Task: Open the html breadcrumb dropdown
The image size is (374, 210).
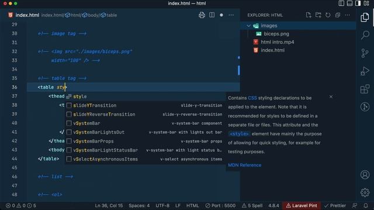Action: pos(73,15)
